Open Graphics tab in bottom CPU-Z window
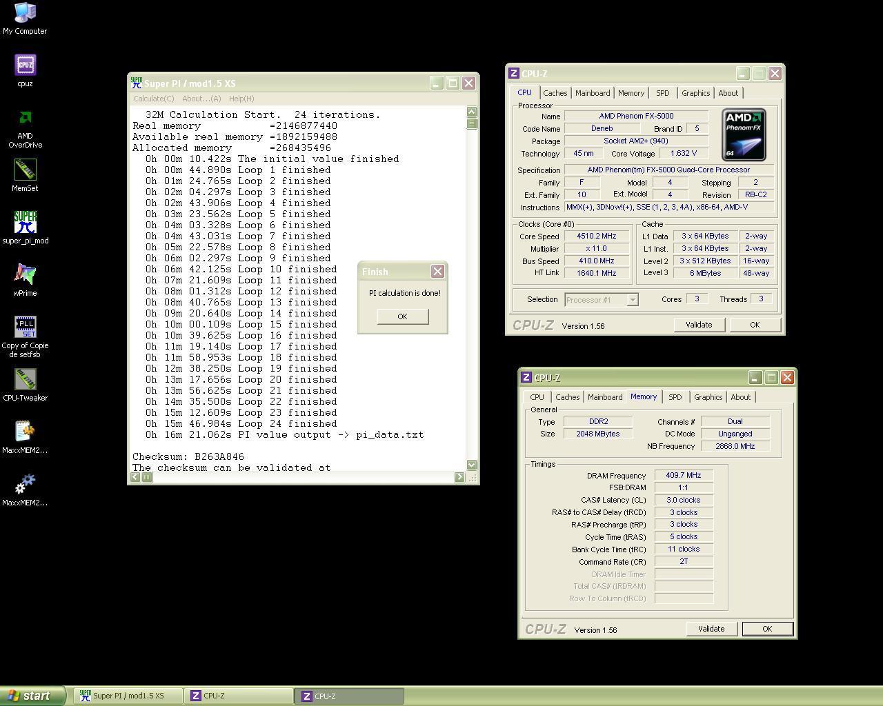The width and height of the screenshot is (883, 706). tap(708, 397)
